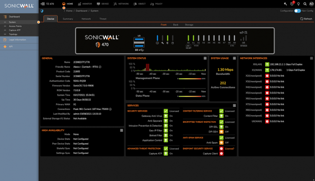The width and height of the screenshot is (315, 181).
Task: Open the MONITOR top menu
Action: pos(85,4)
